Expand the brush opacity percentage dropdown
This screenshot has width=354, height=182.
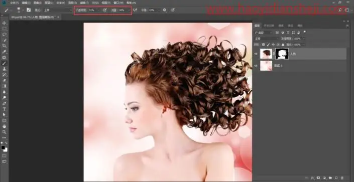click(98, 10)
